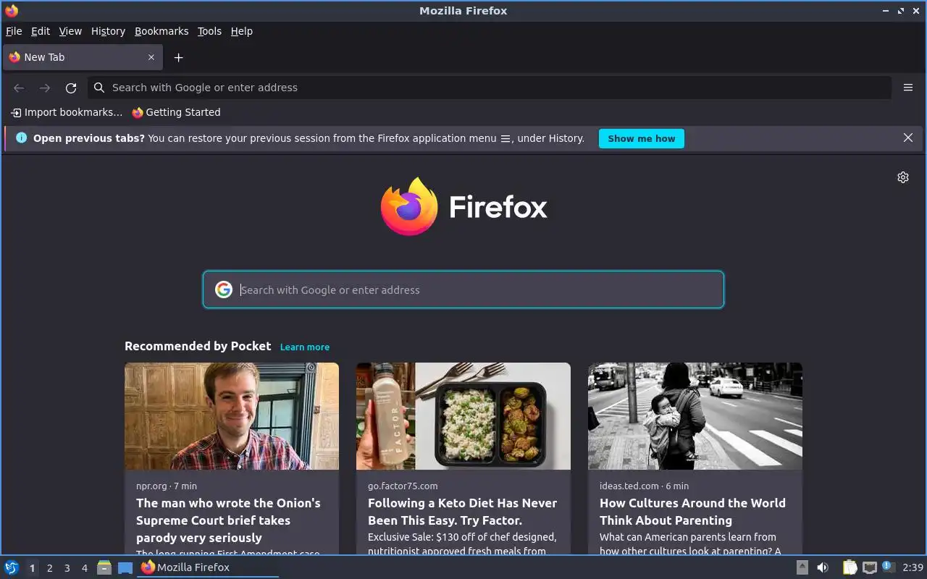
Task: Open the new tab personalize gear
Action: [903, 177]
